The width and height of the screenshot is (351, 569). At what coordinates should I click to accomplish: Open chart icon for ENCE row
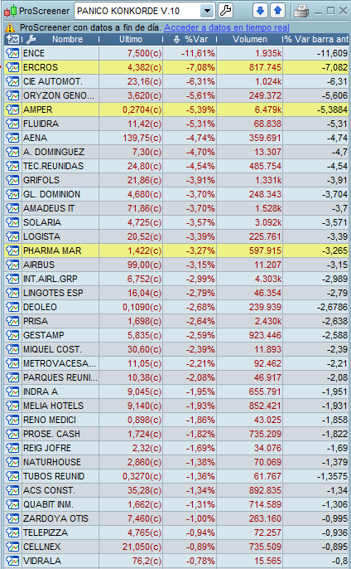(12, 53)
